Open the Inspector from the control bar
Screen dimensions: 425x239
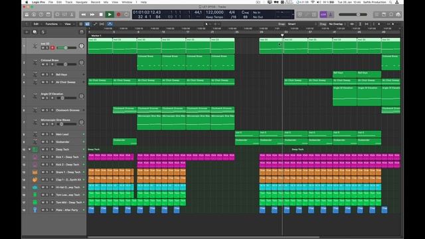(34, 15)
